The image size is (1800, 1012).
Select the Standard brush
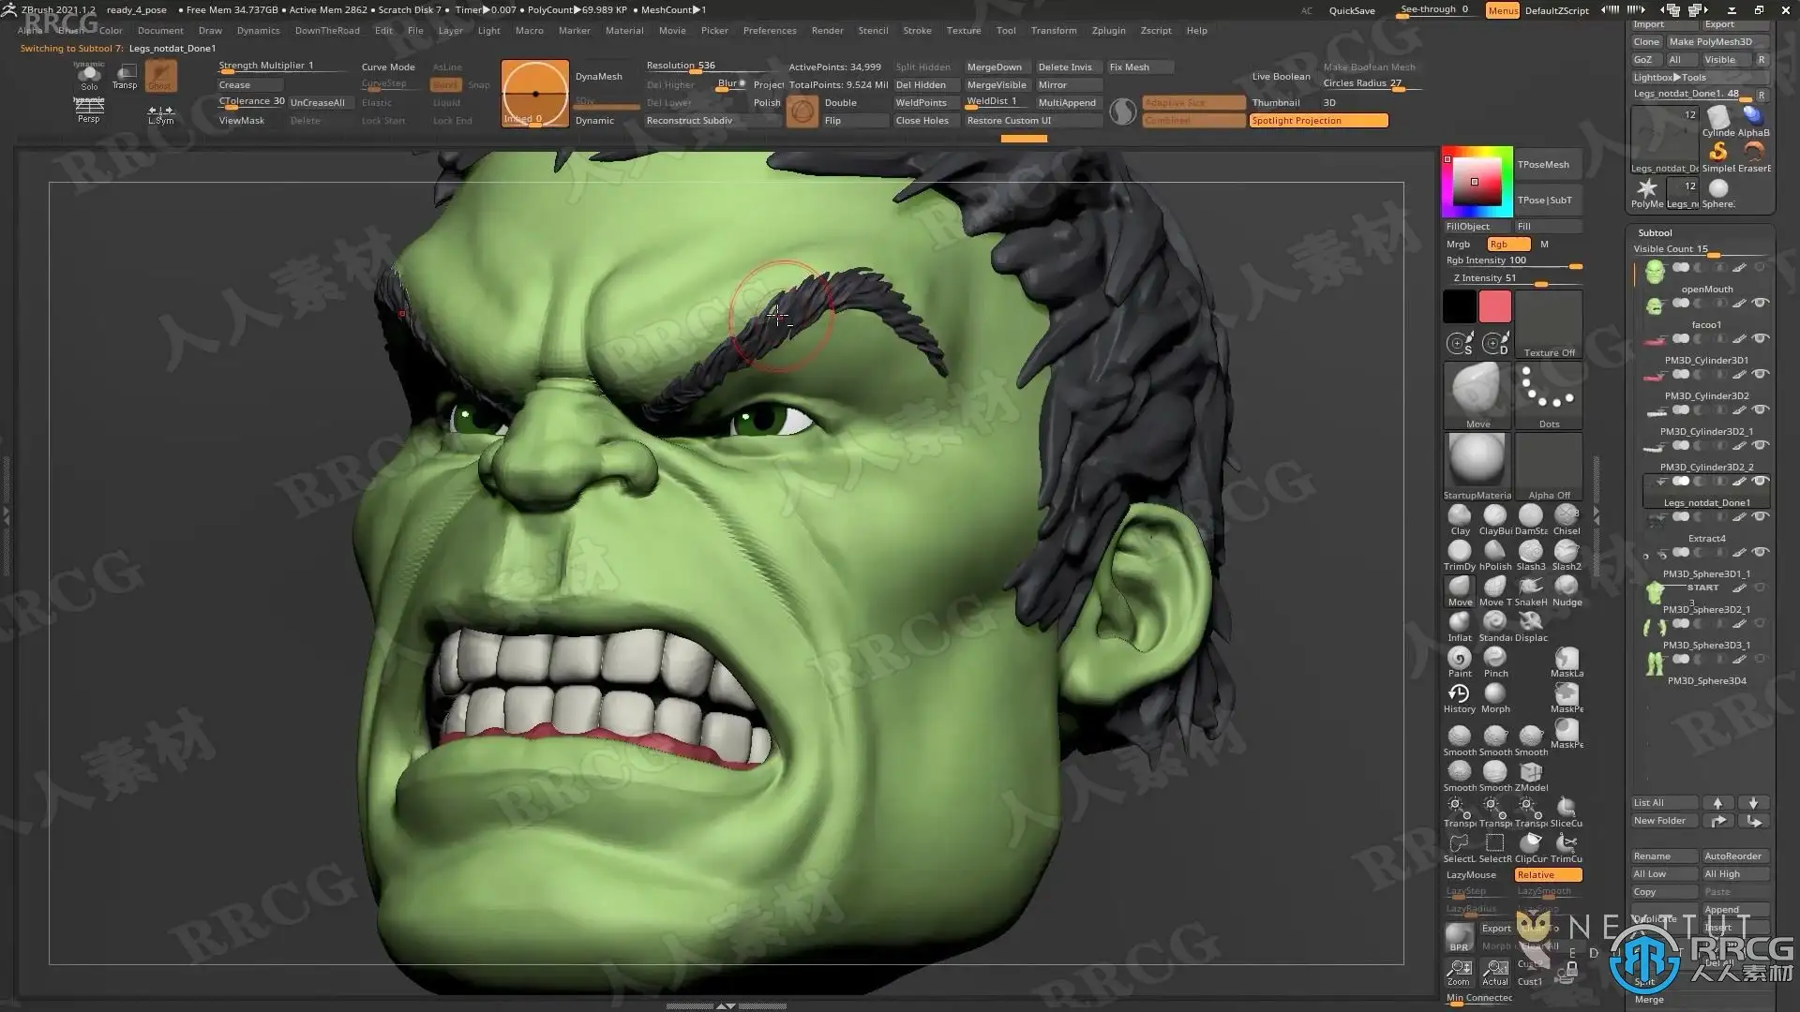1495,626
